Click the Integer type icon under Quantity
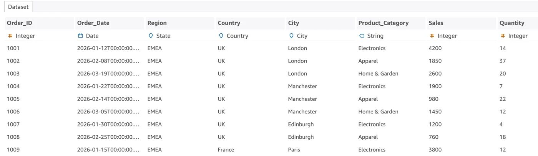This screenshot has height=156, width=538. (x=503, y=36)
